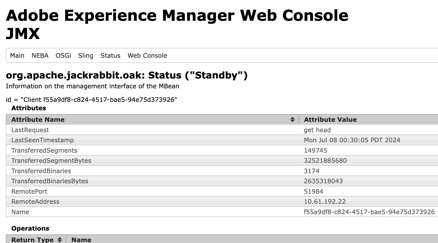
Task: Click the value 2635318043
Action: [323, 181]
